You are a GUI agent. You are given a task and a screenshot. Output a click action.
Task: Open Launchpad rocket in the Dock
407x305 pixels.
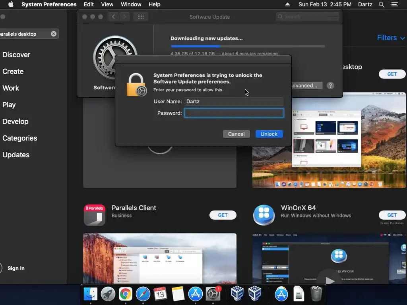coord(108,294)
